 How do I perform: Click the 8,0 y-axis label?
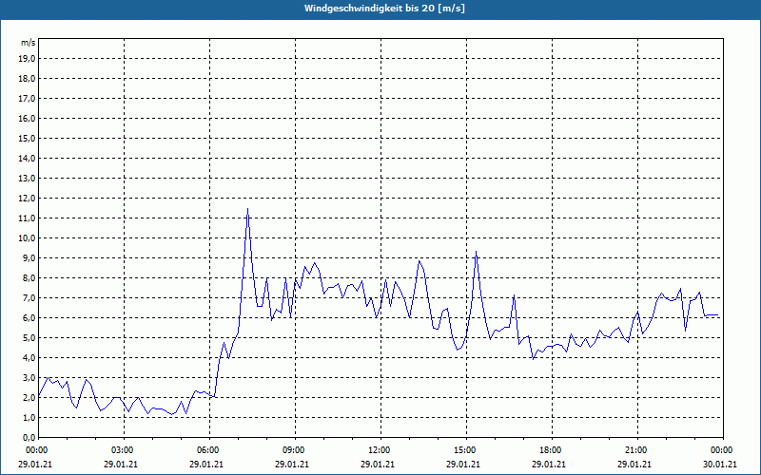point(29,277)
